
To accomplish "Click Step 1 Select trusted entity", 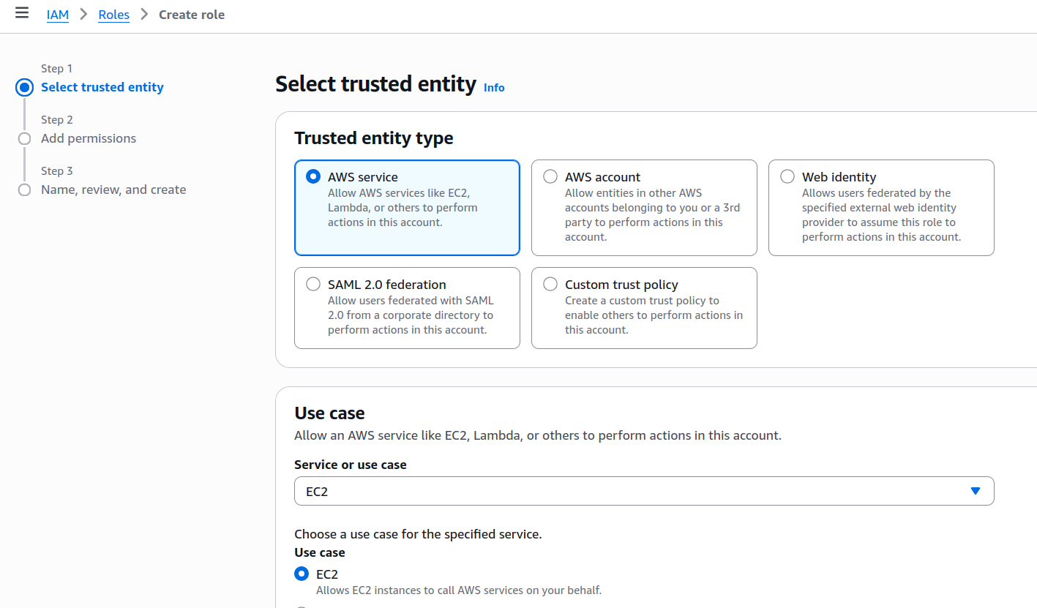I will tap(102, 87).
